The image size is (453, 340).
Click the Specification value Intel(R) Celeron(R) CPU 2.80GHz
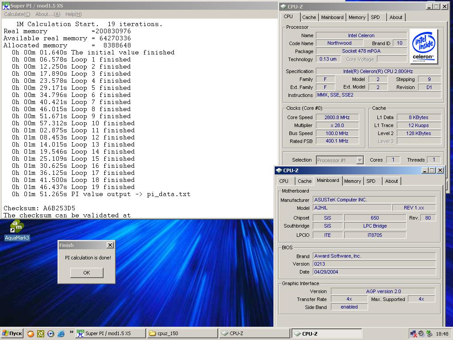click(378, 71)
